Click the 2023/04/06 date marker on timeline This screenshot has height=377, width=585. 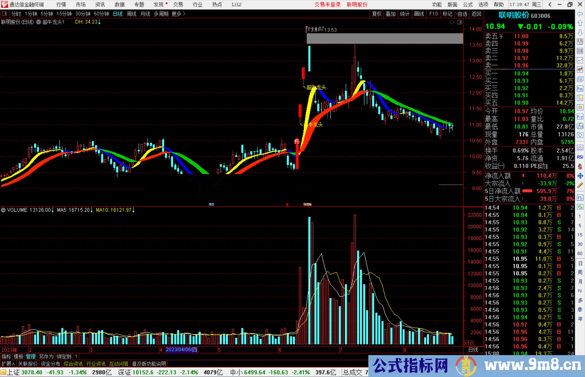tap(181, 350)
